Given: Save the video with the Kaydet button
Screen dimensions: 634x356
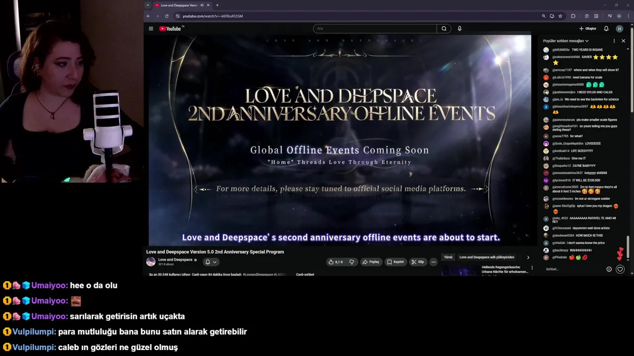Looking at the screenshot, I should click(x=396, y=262).
